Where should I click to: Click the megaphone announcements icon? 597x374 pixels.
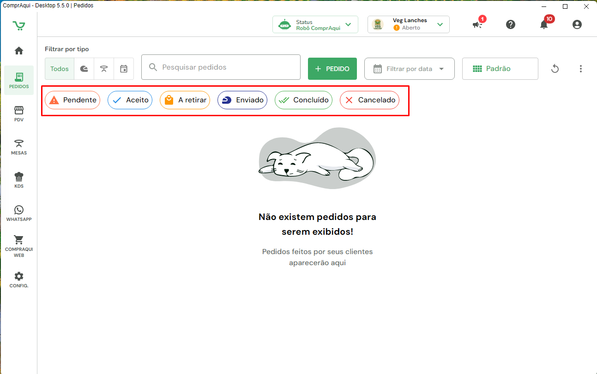pyautogui.click(x=477, y=25)
